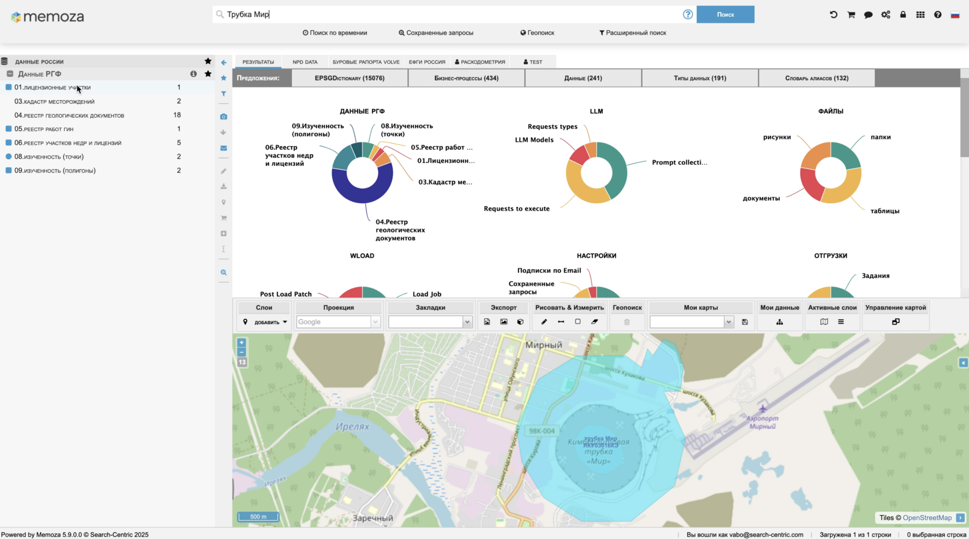
Task: Save the map with the floppy disk icon
Action: [745, 322]
